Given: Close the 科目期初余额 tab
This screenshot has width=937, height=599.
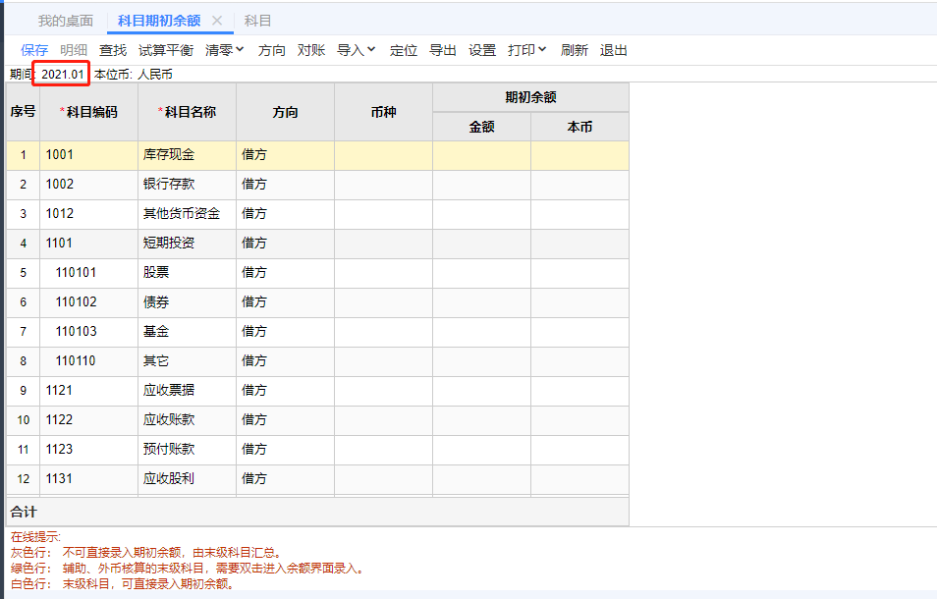Looking at the screenshot, I should point(217,21).
